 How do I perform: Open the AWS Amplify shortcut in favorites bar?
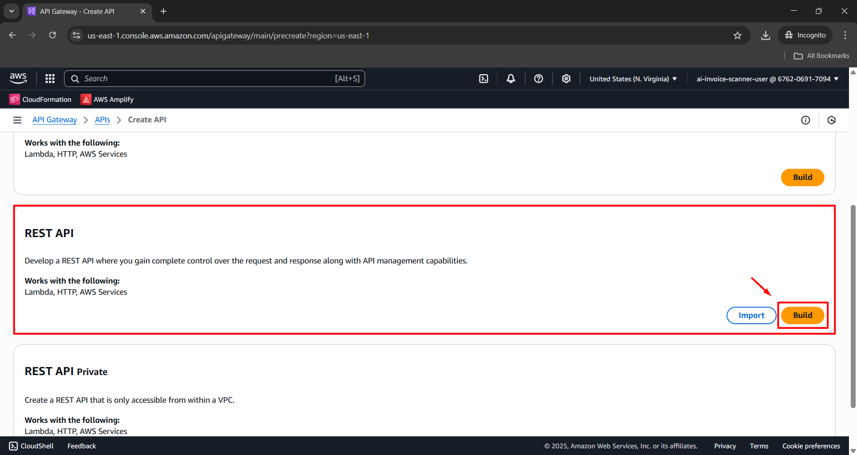point(107,99)
